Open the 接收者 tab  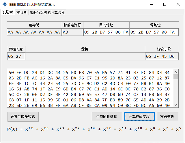22,12
